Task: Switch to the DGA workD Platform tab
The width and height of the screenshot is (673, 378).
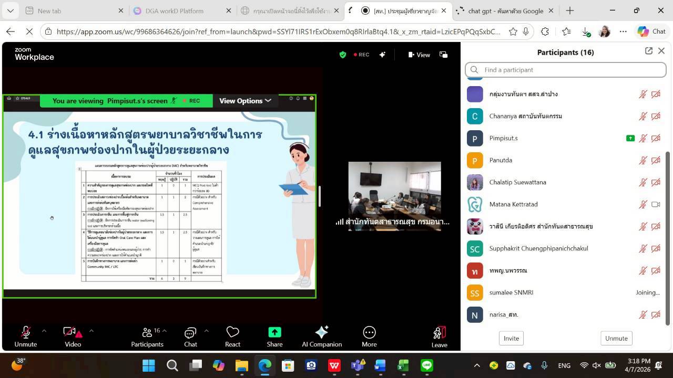Action: tap(175, 10)
